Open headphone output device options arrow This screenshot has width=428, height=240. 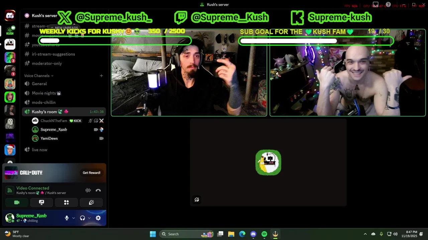tap(89, 218)
